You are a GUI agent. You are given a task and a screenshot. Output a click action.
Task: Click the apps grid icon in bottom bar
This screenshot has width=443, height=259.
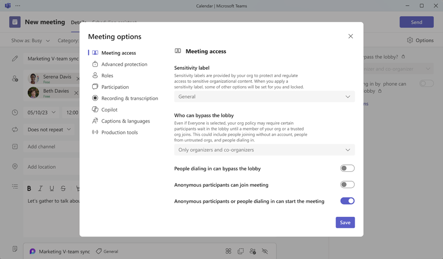[x=228, y=251]
